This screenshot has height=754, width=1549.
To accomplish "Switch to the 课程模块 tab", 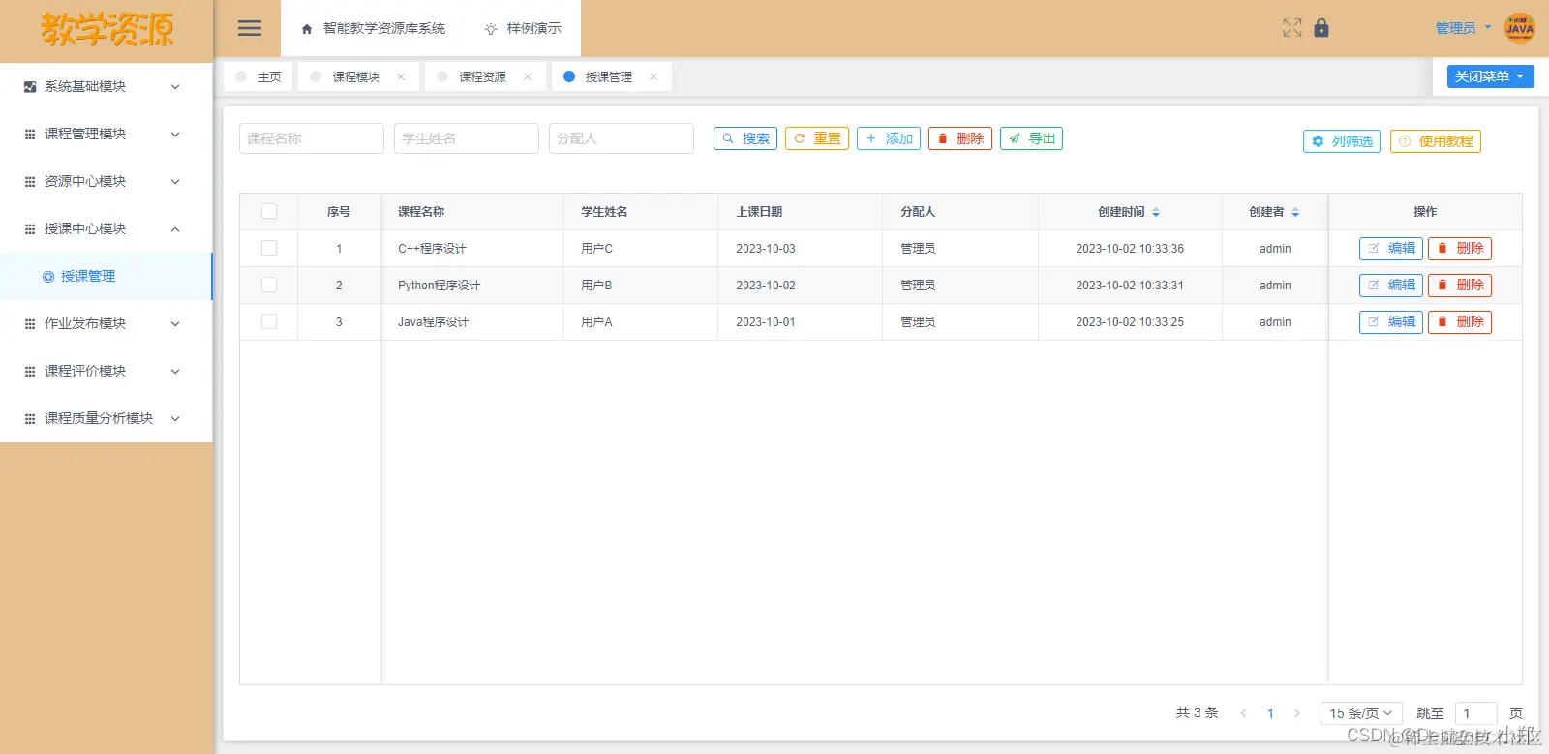I will (x=359, y=76).
